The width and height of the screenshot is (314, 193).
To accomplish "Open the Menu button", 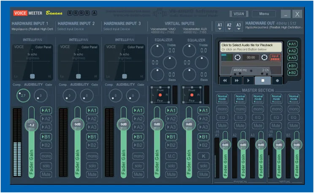I will coord(264,14).
